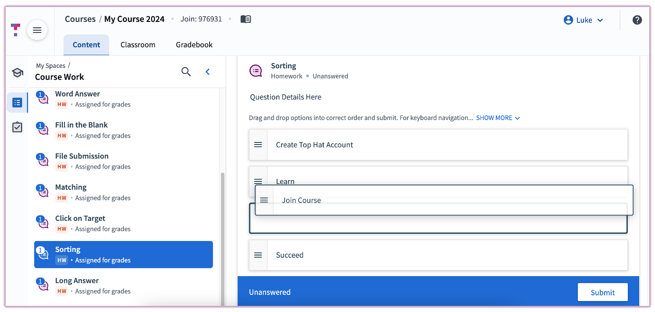Grab the drag handle of Learn option
Viewport: 655px width, 312px height.
[x=258, y=181]
